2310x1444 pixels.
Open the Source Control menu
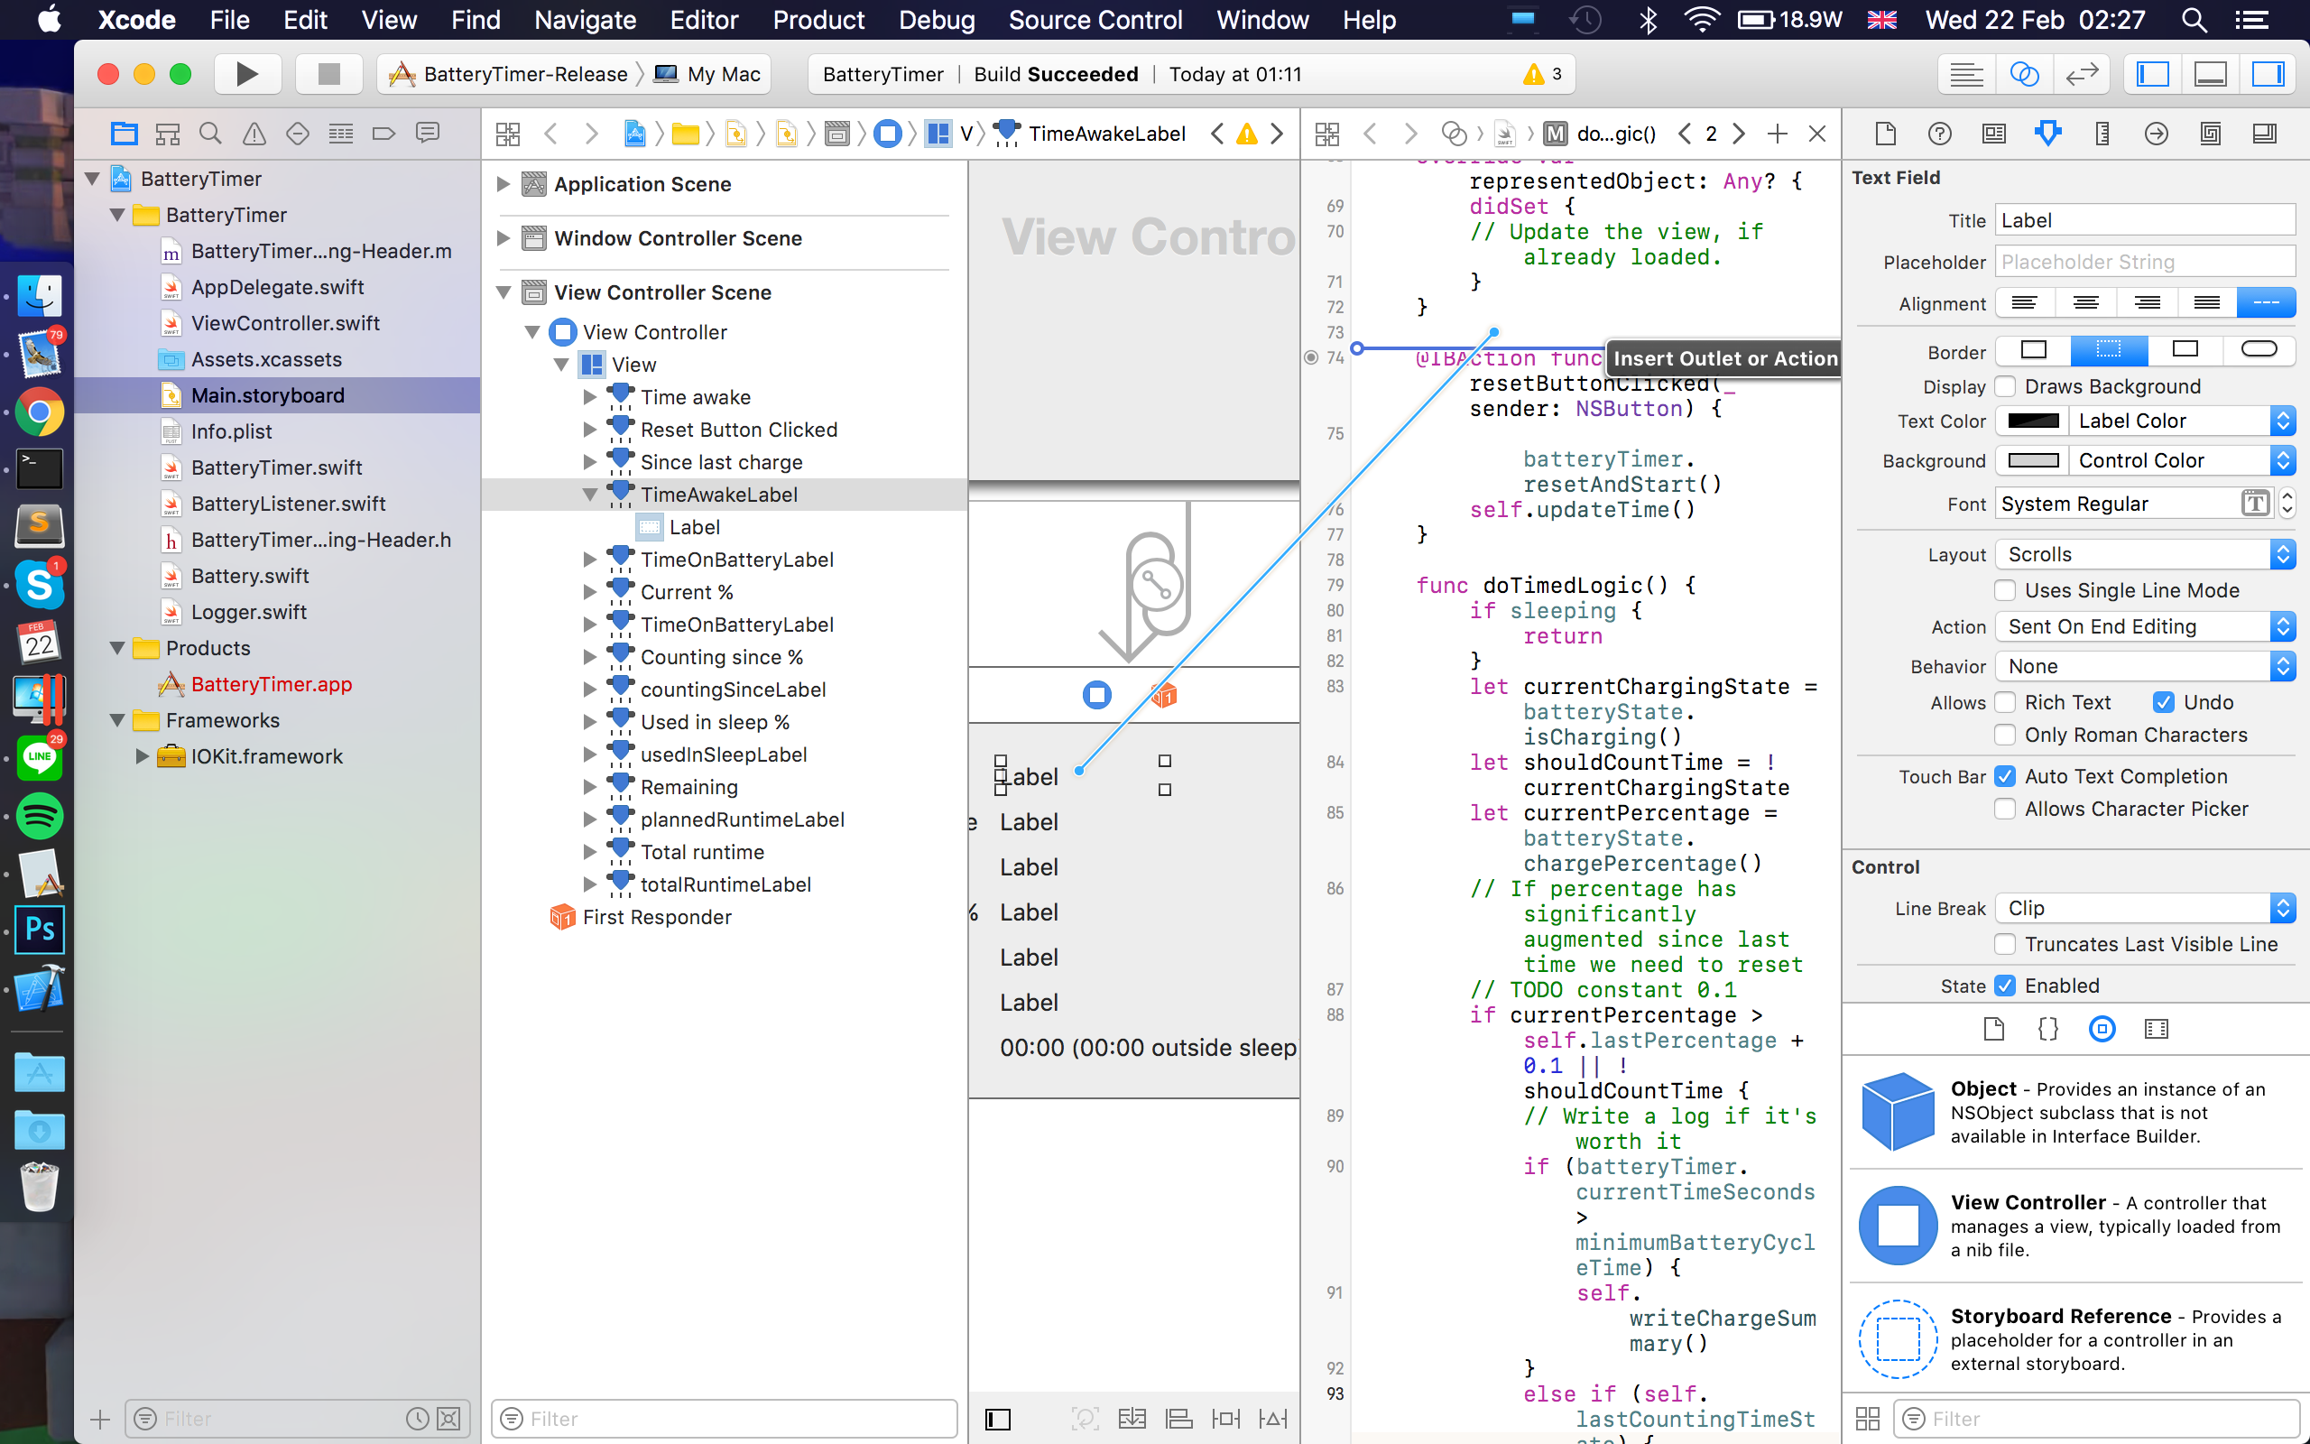(1095, 19)
